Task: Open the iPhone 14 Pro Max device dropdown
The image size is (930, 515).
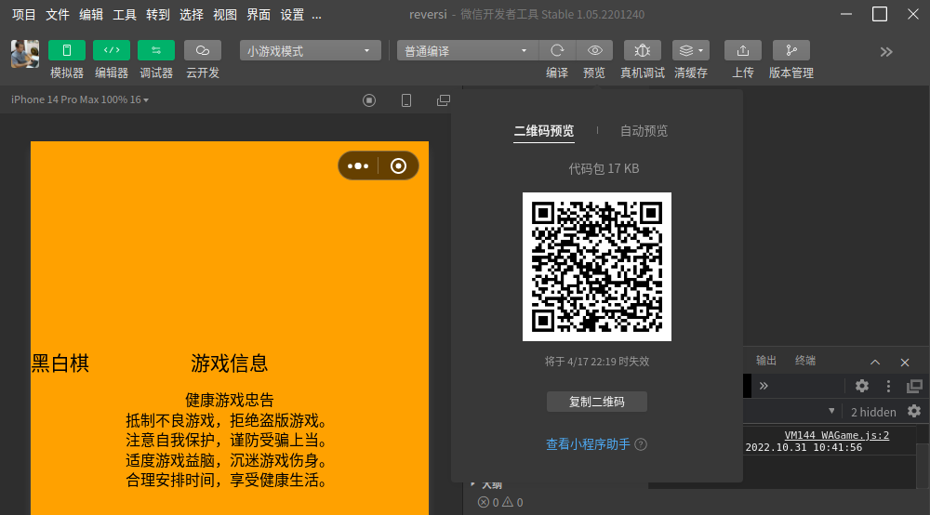Action: point(79,99)
